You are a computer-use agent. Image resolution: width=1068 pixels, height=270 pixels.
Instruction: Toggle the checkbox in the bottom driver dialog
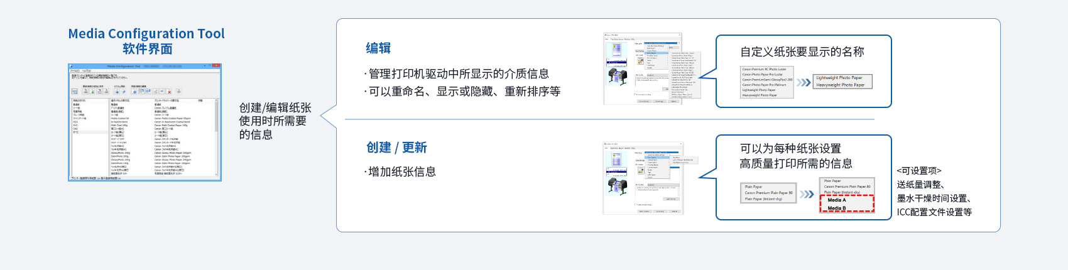(x=635, y=205)
